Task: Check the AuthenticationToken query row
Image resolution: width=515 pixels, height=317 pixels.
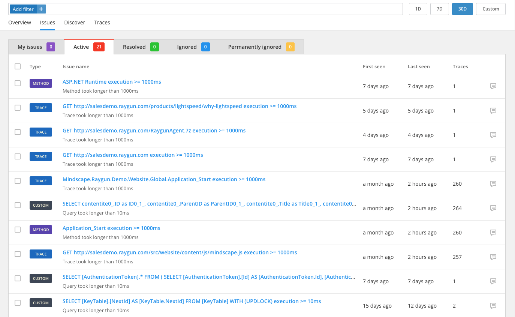Action: point(18,278)
